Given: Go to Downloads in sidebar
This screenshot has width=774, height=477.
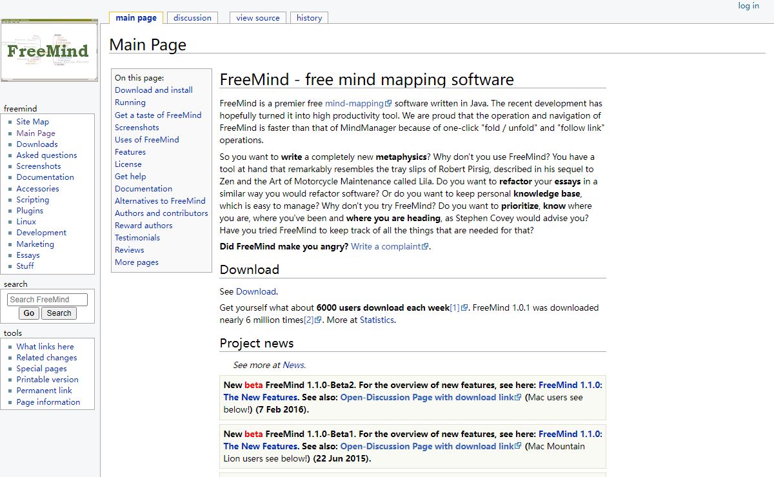Looking at the screenshot, I should coord(37,144).
